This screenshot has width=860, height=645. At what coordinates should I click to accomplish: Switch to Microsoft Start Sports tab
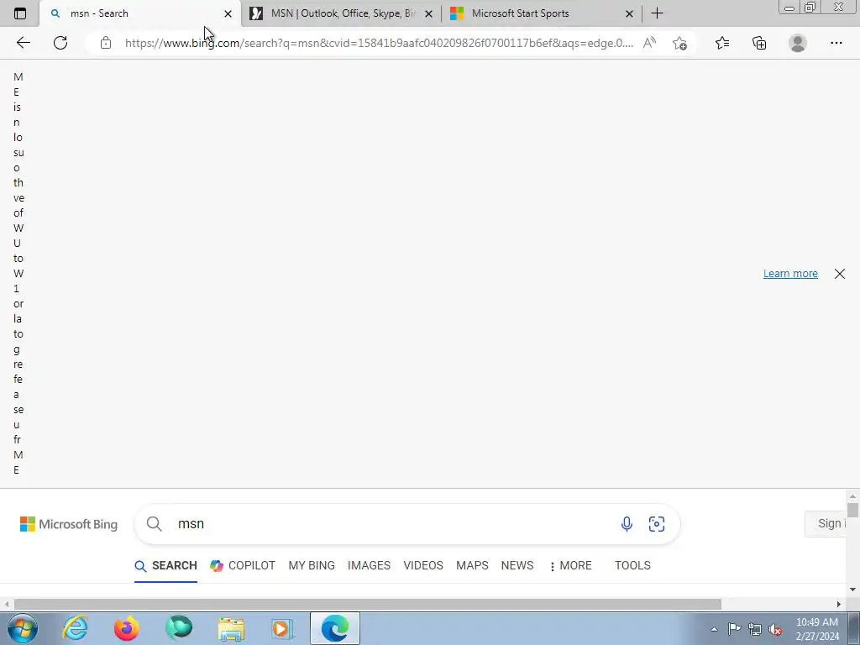542,13
